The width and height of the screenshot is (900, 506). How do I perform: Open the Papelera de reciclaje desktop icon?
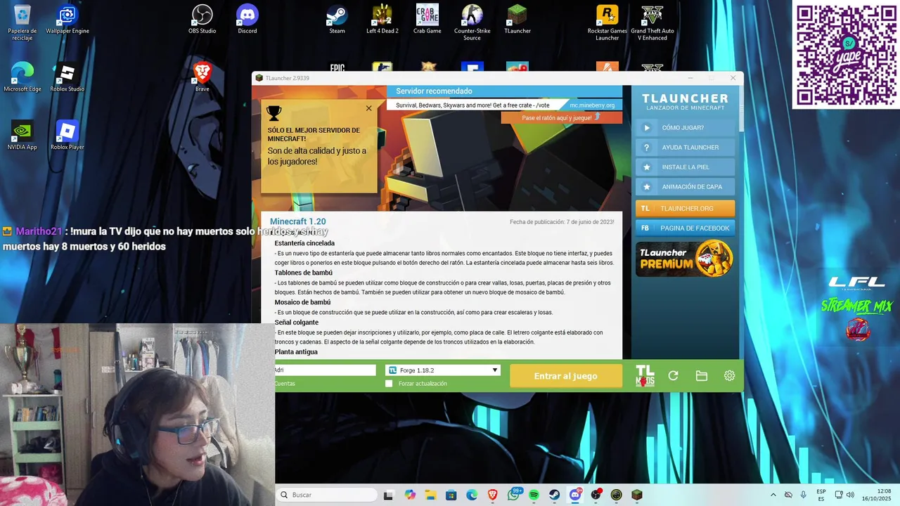click(22, 22)
